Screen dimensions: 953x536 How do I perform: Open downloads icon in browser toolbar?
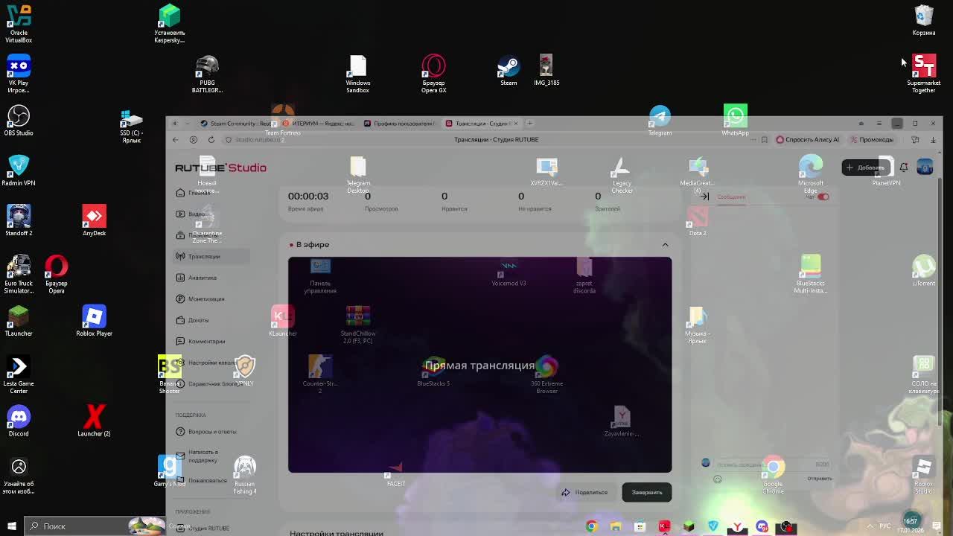tap(933, 139)
